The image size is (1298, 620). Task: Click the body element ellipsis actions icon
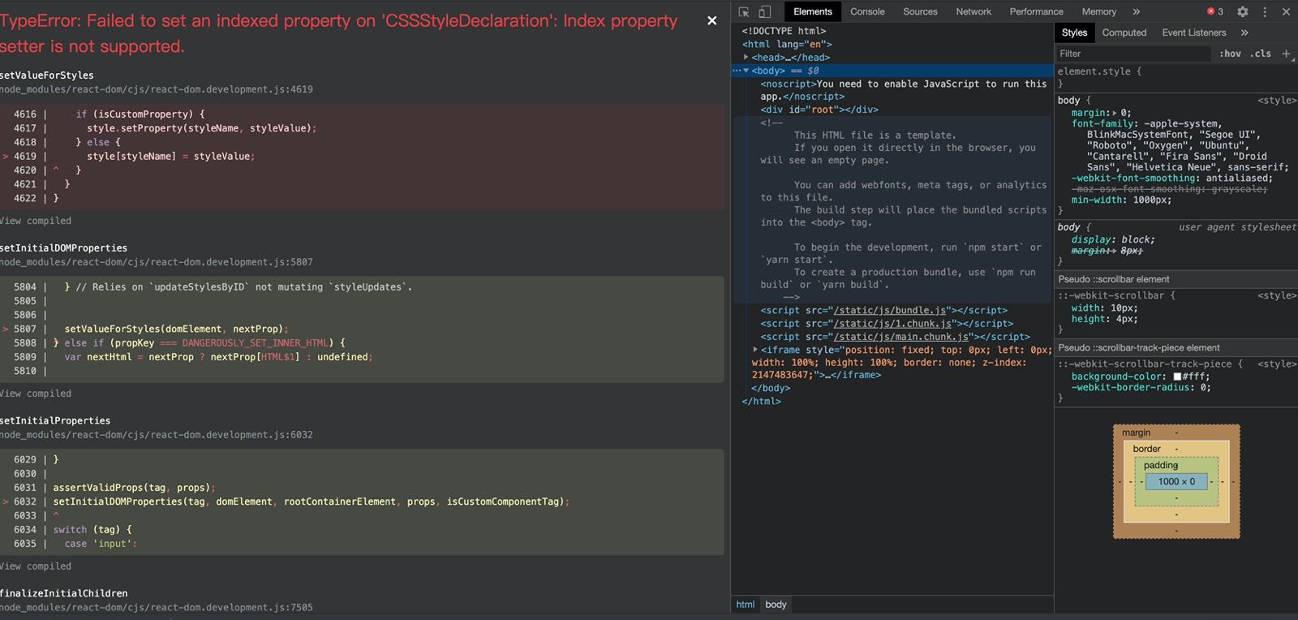pos(736,71)
